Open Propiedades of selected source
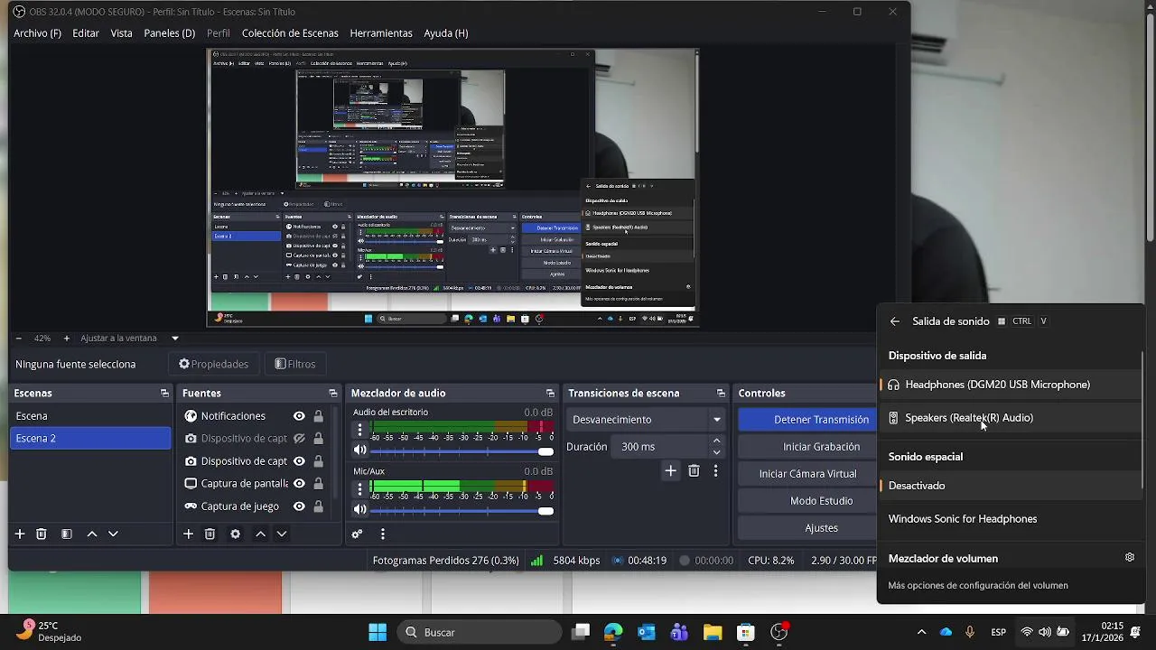The width and height of the screenshot is (1156, 650). (213, 364)
